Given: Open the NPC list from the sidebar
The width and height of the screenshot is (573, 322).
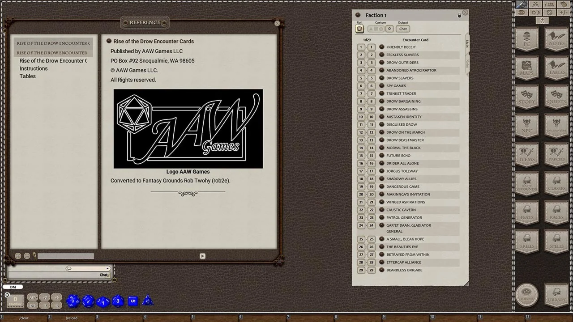Looking at the screenshot, I should coord(526,126).
